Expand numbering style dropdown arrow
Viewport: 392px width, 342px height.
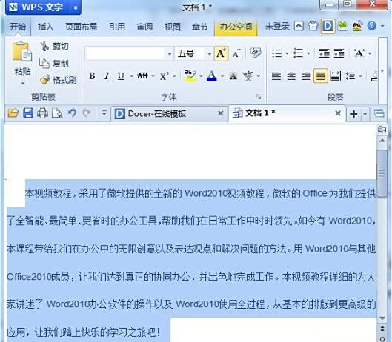(x=308, y=53)
